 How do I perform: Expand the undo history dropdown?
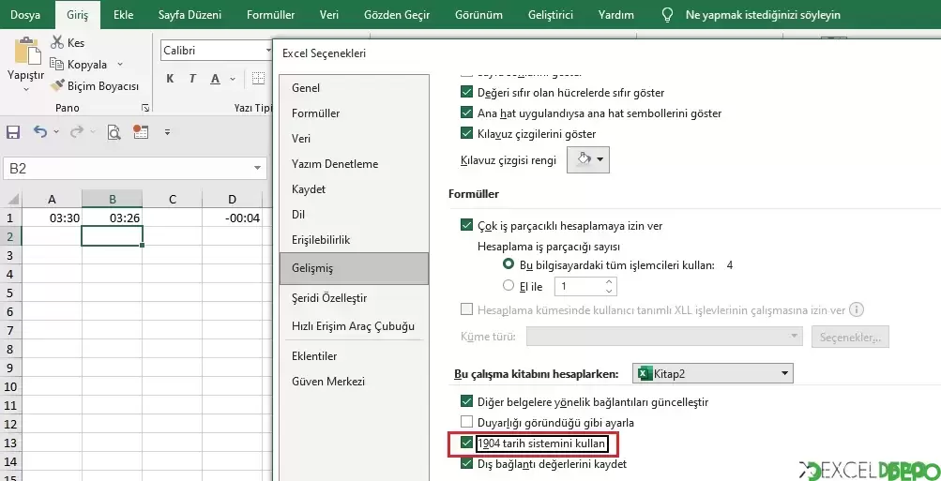pyautogui.click(x=56, y=132)
